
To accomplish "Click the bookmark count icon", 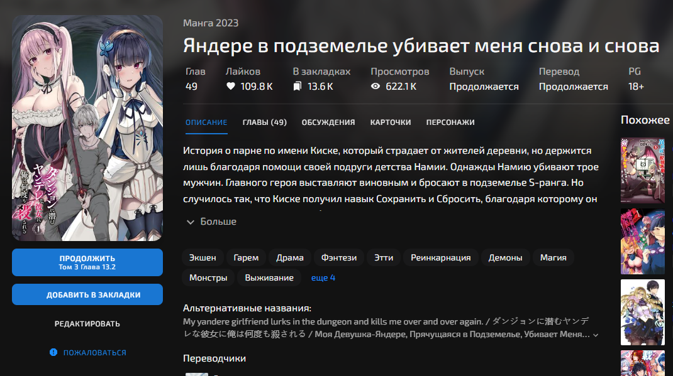I will (297, 87).
